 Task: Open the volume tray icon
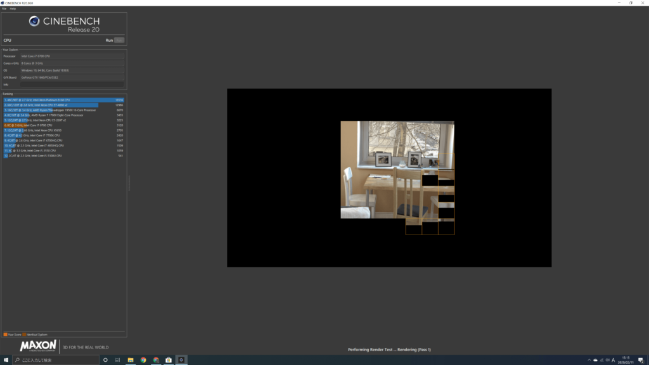[607, 360]
